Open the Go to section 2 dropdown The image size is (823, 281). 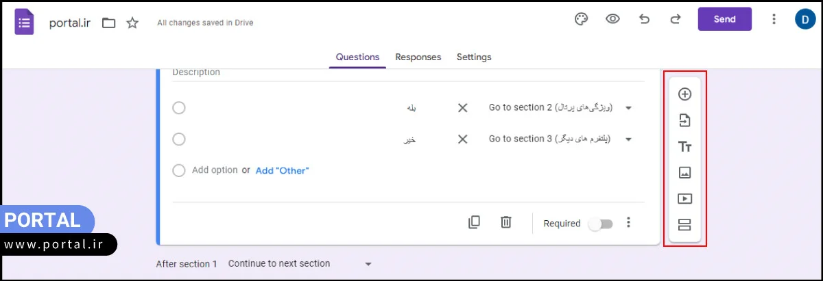[x=628, y=108]
